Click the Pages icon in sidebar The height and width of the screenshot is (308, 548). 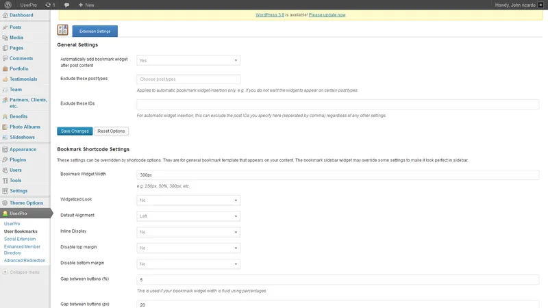[x=5, y=48]
